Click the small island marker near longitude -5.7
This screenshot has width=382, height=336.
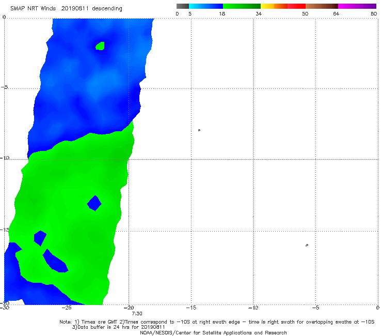coord(307,245)
